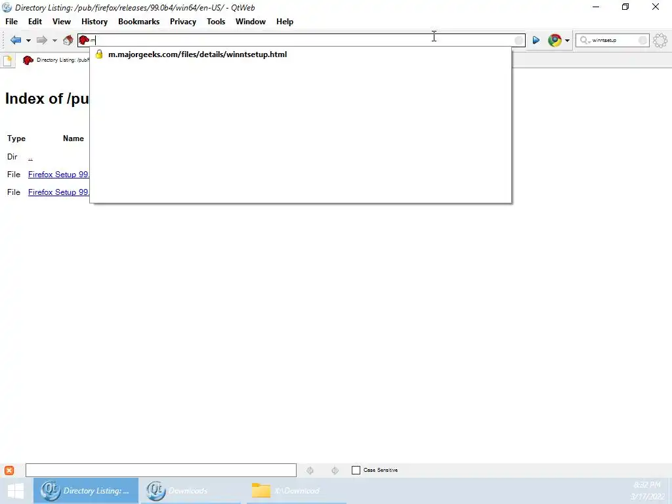Click the red site favicon in the address bar
672x504 pixels.
click(x=84, y=40)
